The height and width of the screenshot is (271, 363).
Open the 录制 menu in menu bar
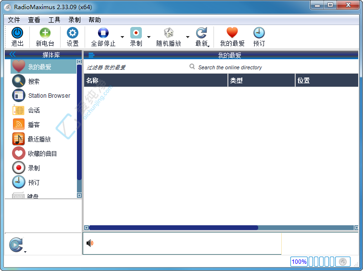point(75,20)
